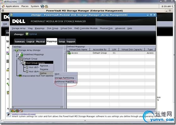Image resolution: width=176 pixels, height=125 pixels.
Task: Click the second status icon in bottom bar
Action: [x=17, y=111]
